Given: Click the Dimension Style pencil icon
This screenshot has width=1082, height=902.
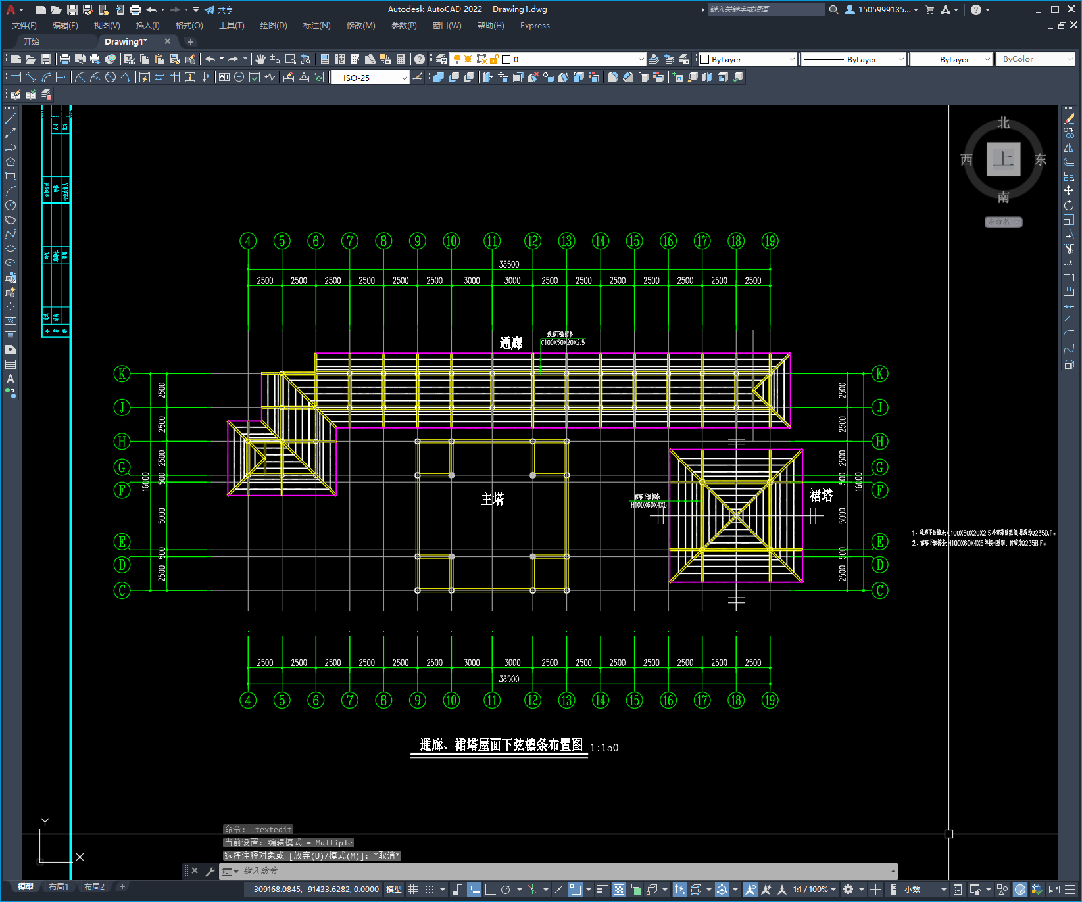Looking at the screenshot, I should click(x=416, y=77).
